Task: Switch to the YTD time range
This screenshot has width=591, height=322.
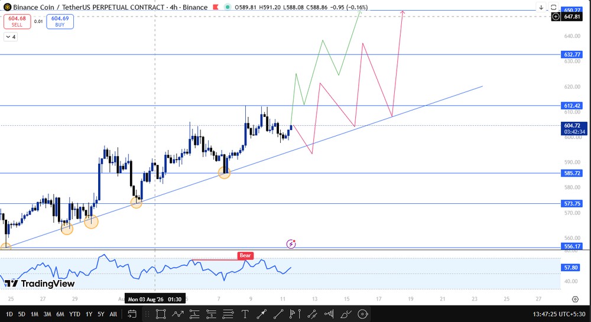Action: [x=74, y=314]
